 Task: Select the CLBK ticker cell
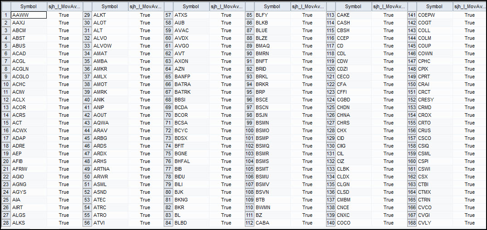(353, 169)
